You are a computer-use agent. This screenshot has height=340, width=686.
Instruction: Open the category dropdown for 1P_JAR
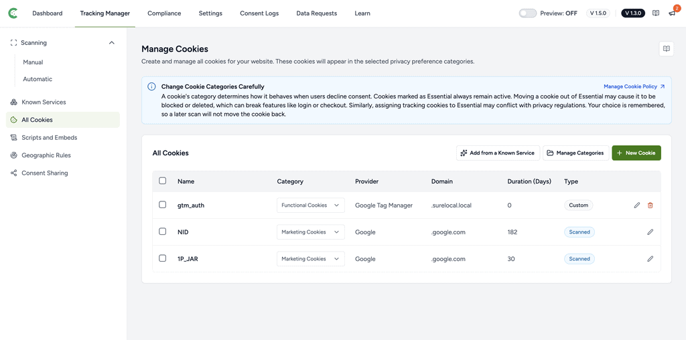(311, 259)
